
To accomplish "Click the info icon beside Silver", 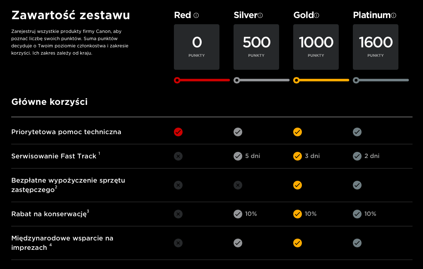I will [x=260, y=16].
